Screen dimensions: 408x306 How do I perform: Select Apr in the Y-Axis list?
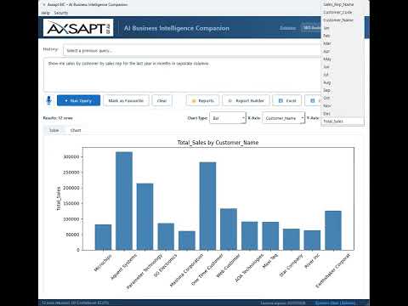click(343, 51)
